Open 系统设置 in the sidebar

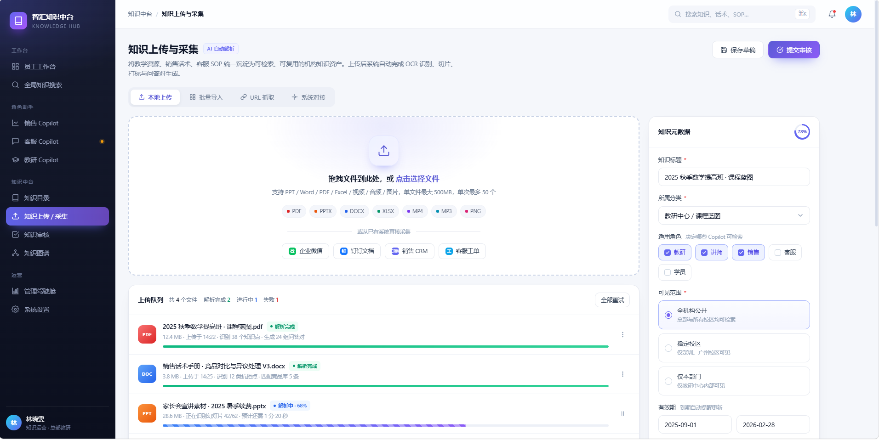click(57, 310)
